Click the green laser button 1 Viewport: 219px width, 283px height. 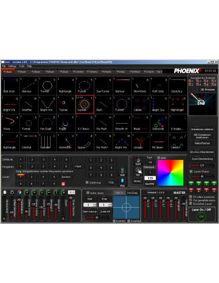pyautogui.click(x=191, y=184)
